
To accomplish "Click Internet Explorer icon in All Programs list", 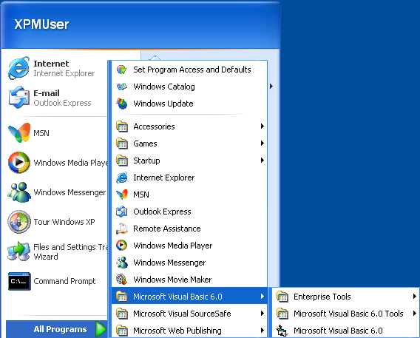I will coord(122,178).
